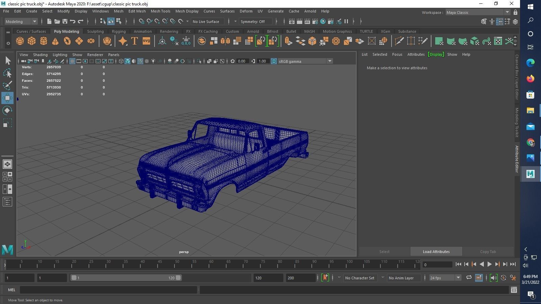The width and height of the screenshot is (541, 304).
Task: Create a polygon plane from the shelf
Action: (79, 41)
